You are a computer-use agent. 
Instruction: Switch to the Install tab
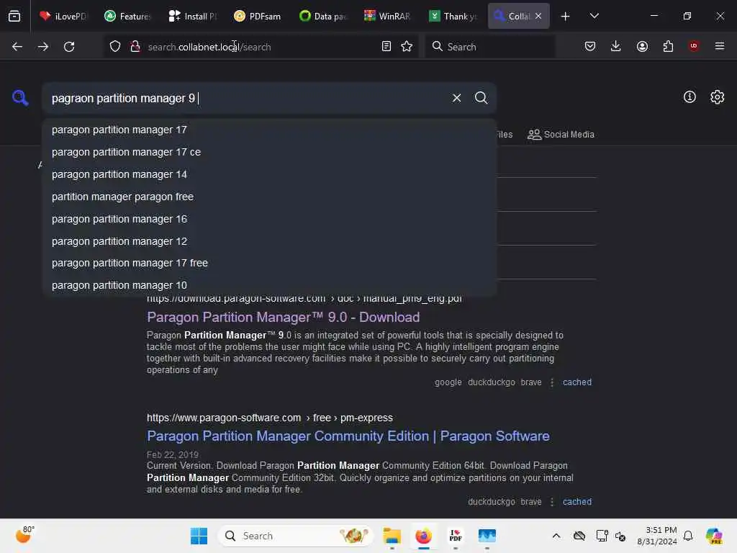(192, 16)
